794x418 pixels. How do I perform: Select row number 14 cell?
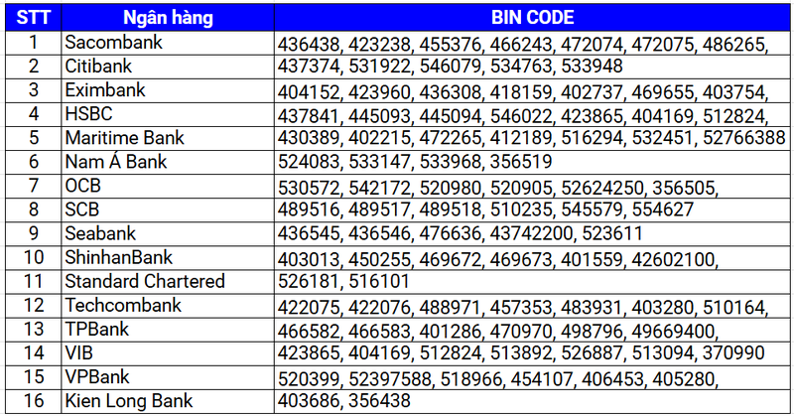[x=34, y=353]
